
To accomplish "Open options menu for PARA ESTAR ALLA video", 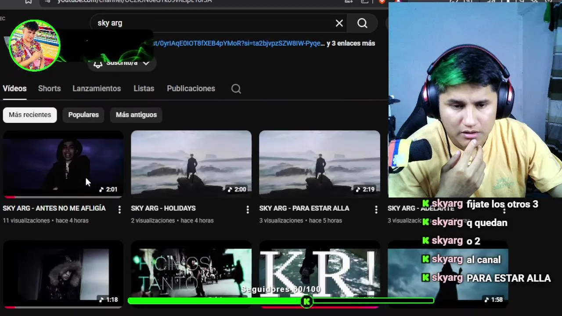I will coord(376,210).
